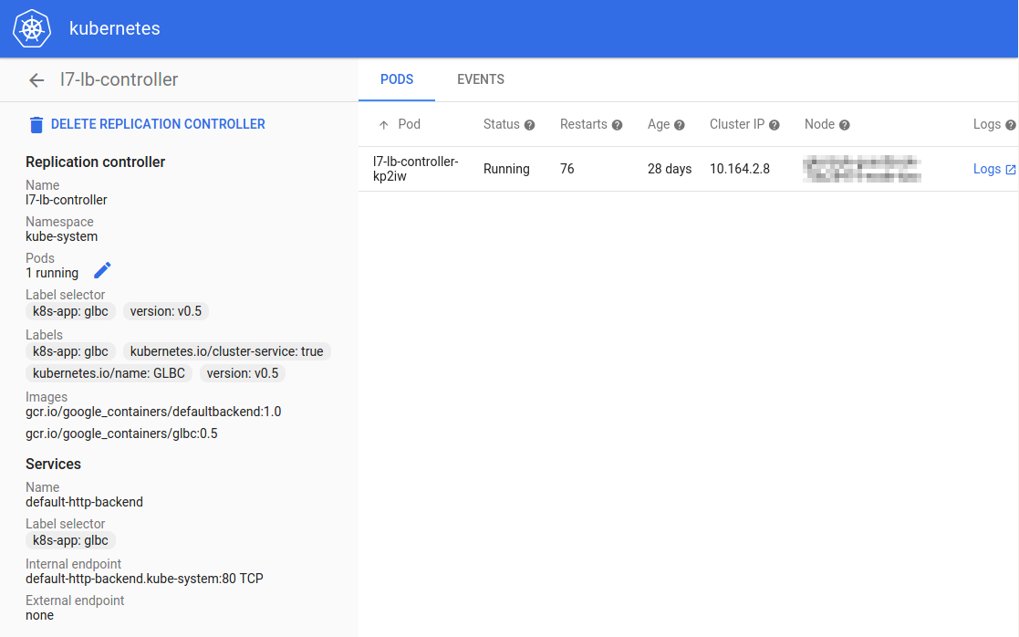Screen dimensions: 1019x637
Task: Toggle sort arrow on Pod column
Action: [383, 125]
